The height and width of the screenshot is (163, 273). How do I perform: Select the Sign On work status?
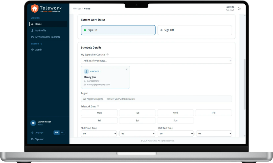[118, 30]
